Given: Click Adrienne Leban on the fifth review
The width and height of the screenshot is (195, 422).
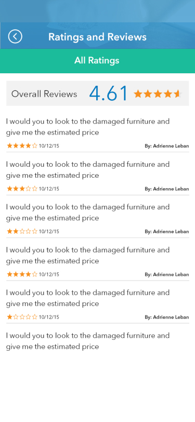Looking at the screenshot, I should [x=167, y=317].
